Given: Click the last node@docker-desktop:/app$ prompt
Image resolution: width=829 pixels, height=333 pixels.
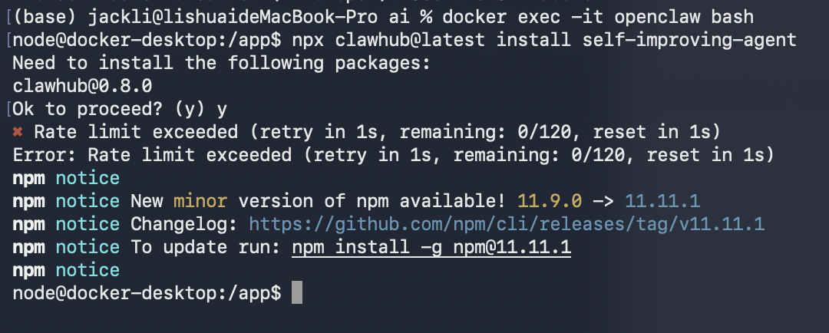Looking at the screenshot, I should coord(147,293).
